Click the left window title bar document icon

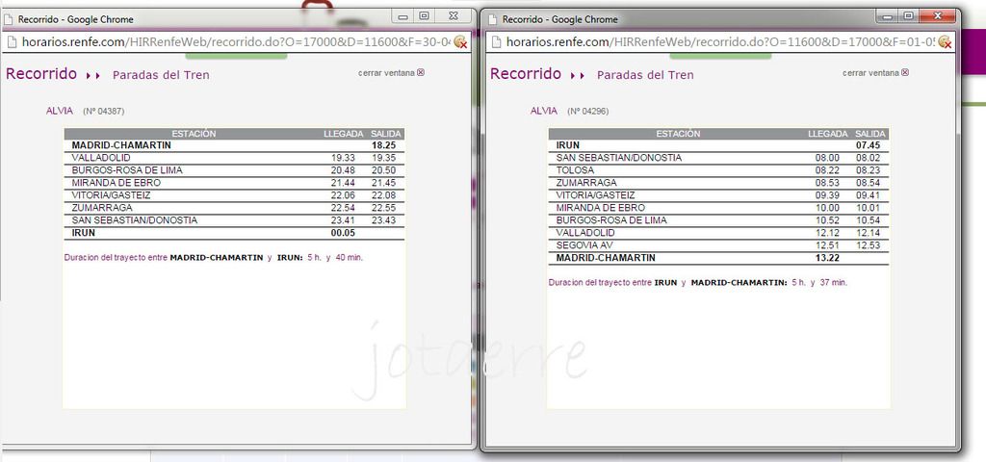(x=8, y=19)
